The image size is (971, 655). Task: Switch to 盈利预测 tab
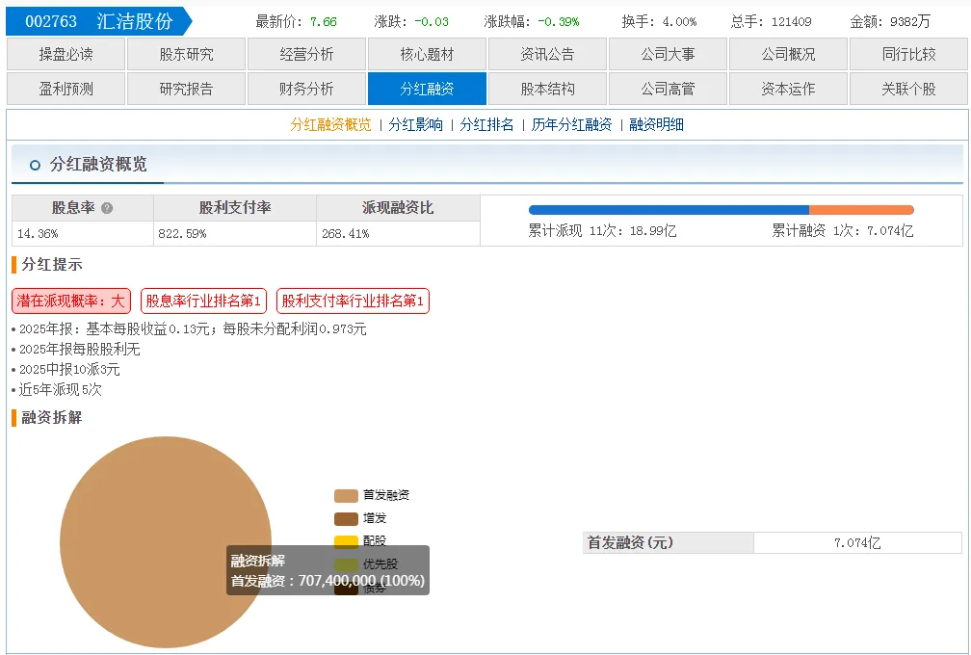pyautogui.click(x=66, y=89)
